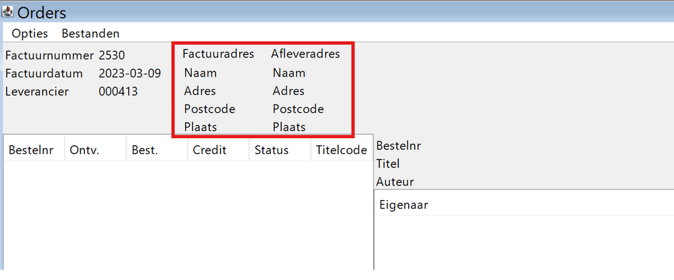Screen dimensions: 674x280
Task: Sort orders by the Credit column
Action: pos(209,150)
